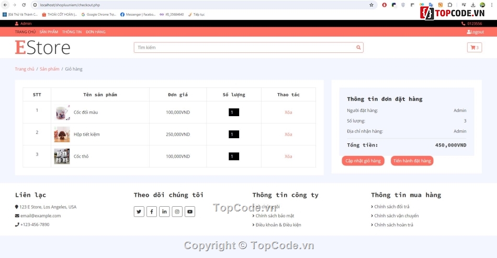Click the browser address bar URL
This screenshot has height=258, width=497.
pos(70,5)
